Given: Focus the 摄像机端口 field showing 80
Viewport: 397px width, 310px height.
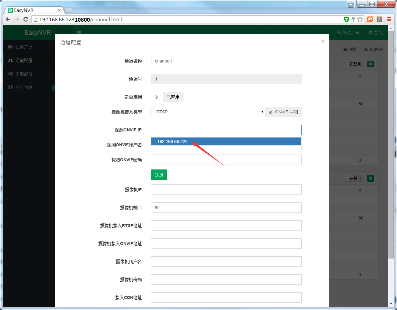Looking at the screenshot, I should click(x=226, y=208).
